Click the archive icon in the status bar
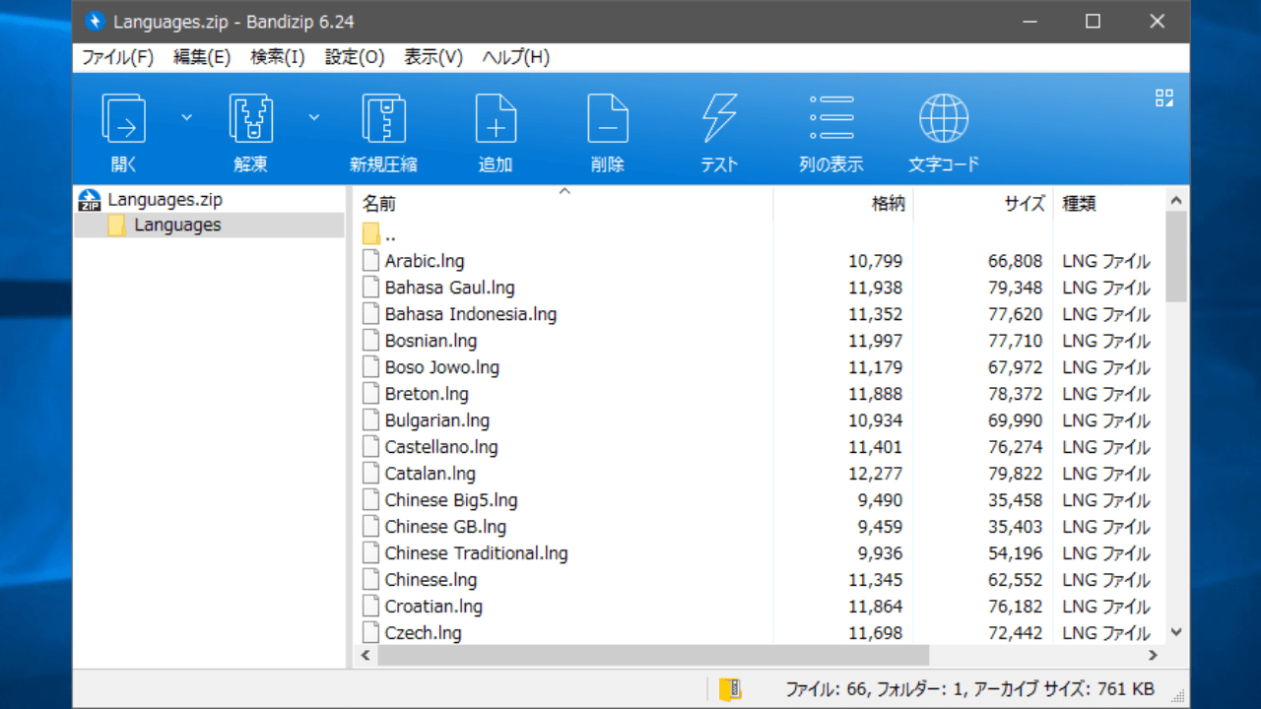The image size is (1261, 709). (730, 689)
